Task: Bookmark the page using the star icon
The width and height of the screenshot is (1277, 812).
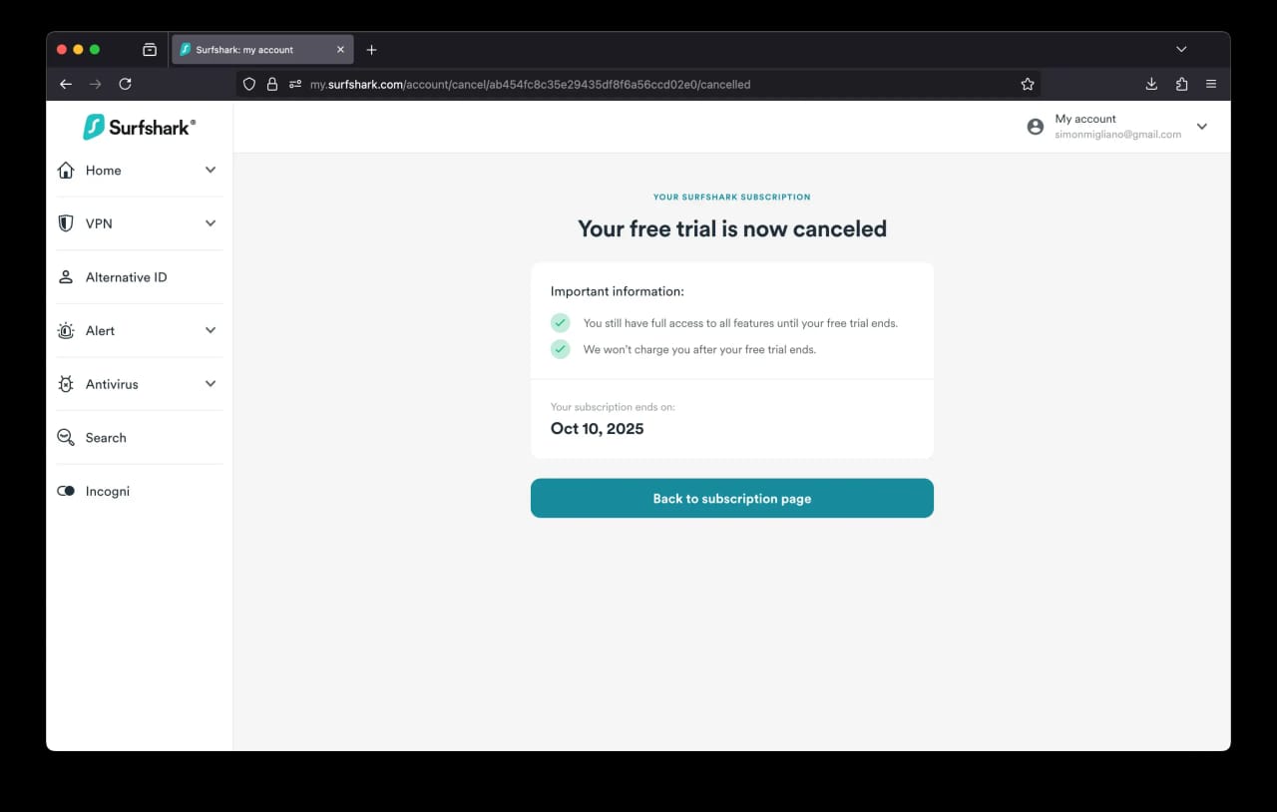Action: tap(1028, 84)
